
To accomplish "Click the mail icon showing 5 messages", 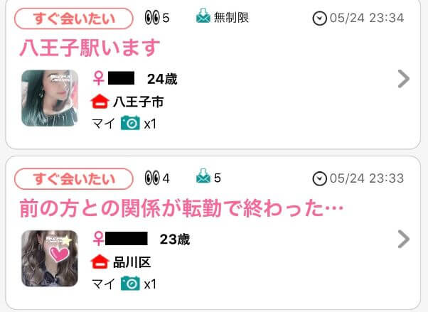I will [203, 176].
